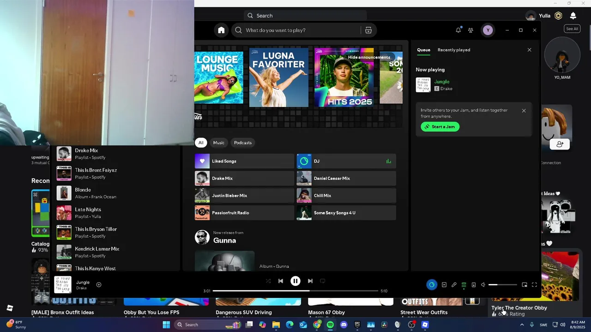This screenshot has height=332, width=591.
Task: Open Drake Mix shortcut in main grid
Action: click(x=244, y=178)
